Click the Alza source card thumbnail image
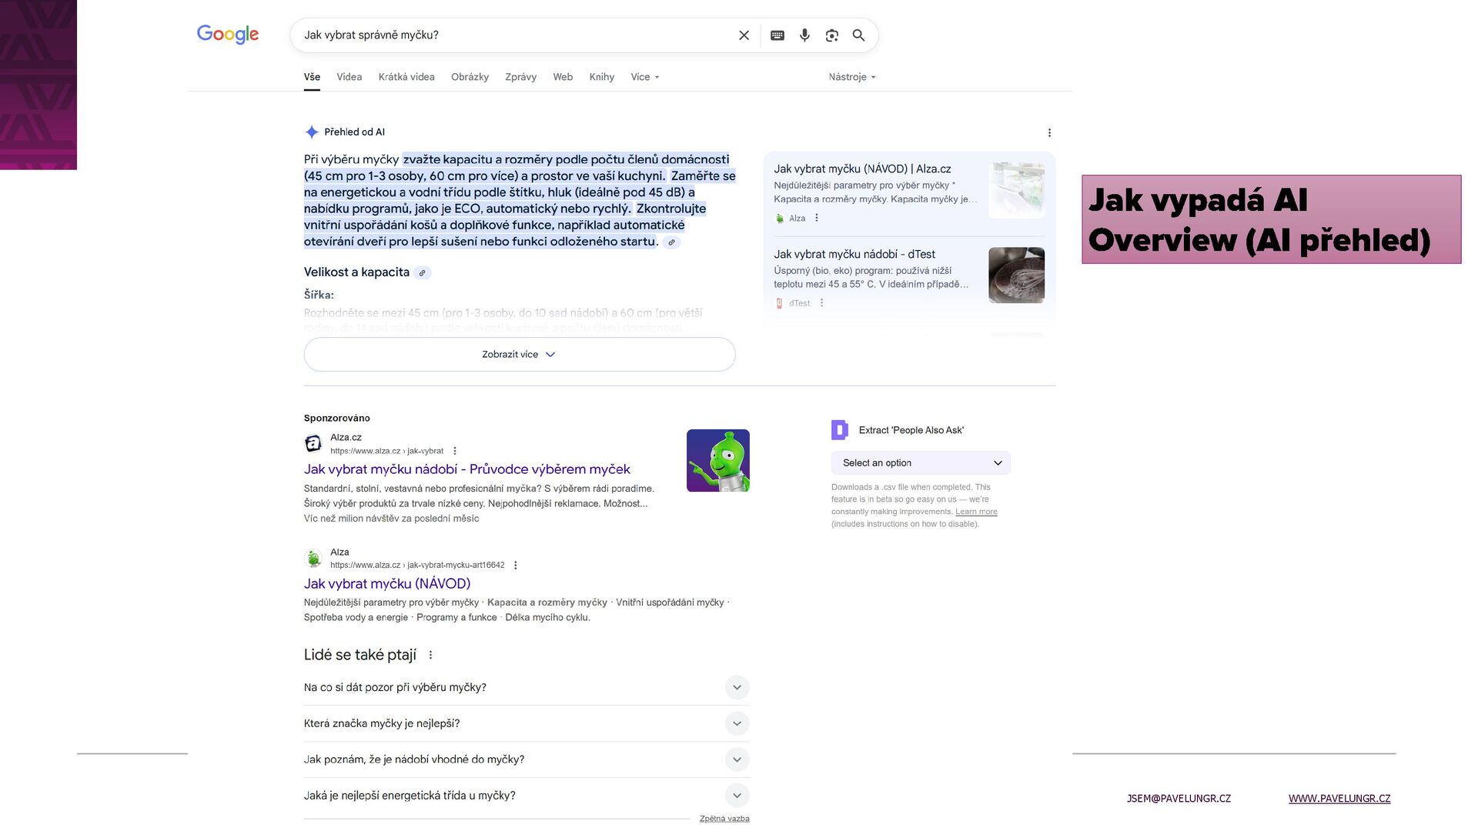 (x=1016, y=190)
